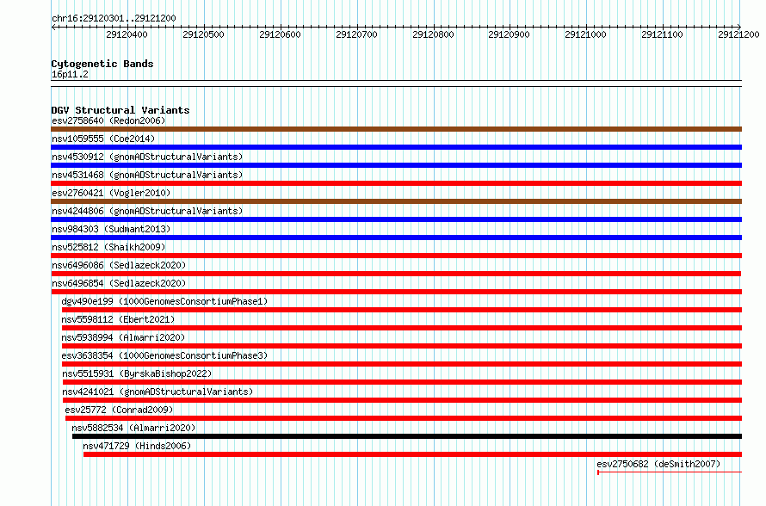
Task: Click ruler position 29120900
Action: pyautogui.click(x=509, y=34)
